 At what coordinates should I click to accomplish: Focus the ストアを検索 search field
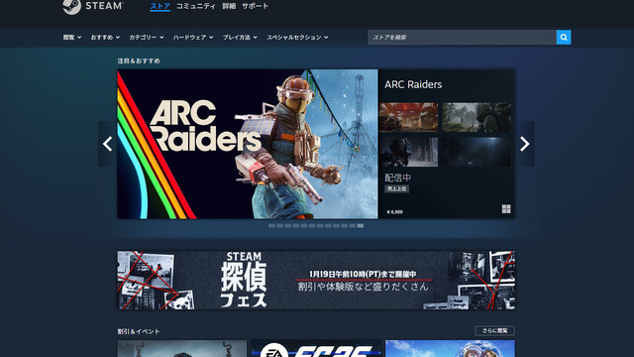pyautogui.click(x=463, y=38)
